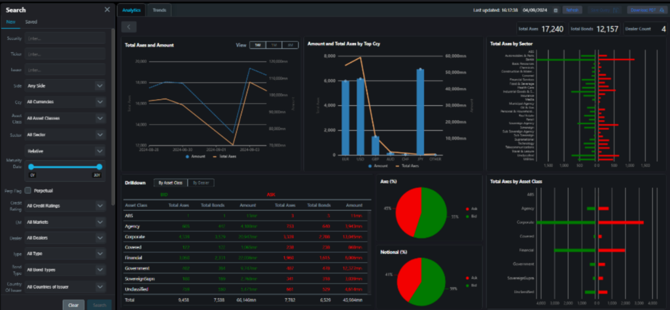Viewport: 670px width, 310px height.
Task: Click the Total Axes 17,240 summary card
Action: point(540,29)
